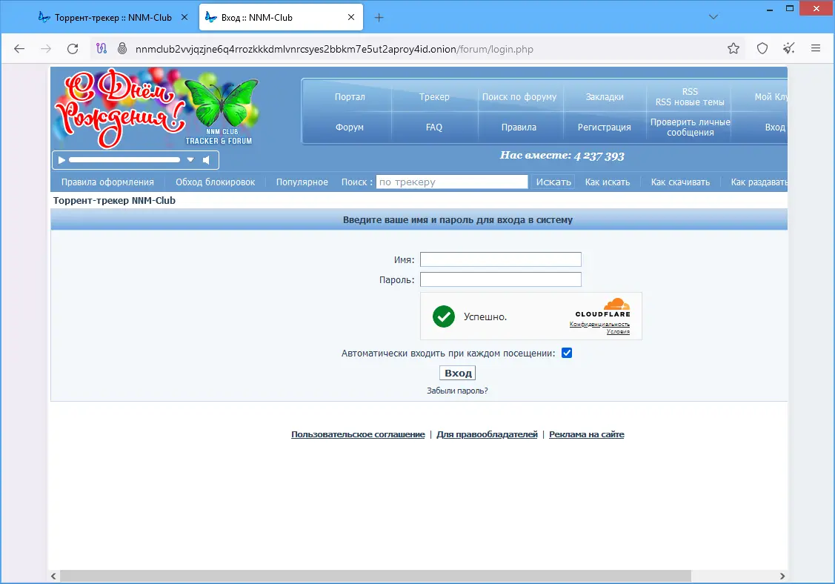
Task: Open Для правообладателей link
Action: pos(487,434)
